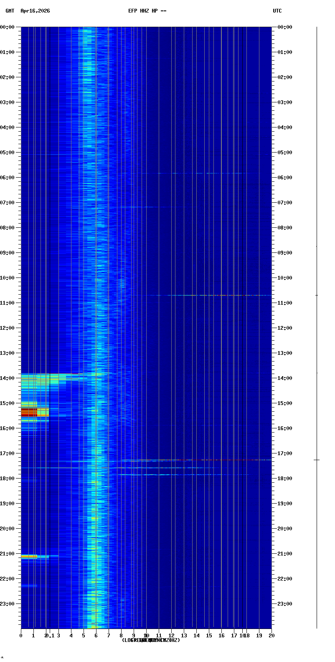Click the 15 Hz frequency axis label

209,636
